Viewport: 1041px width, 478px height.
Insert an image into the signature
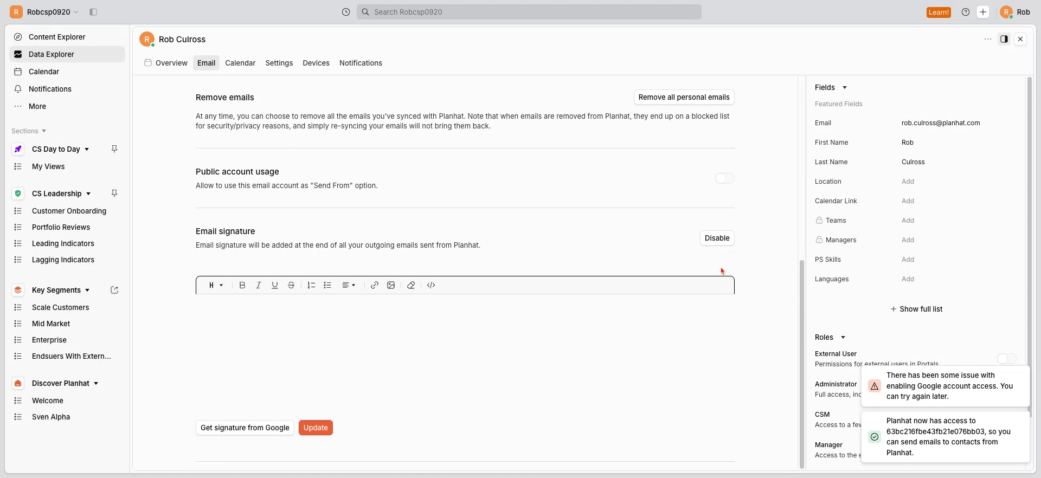coord(391,285)
